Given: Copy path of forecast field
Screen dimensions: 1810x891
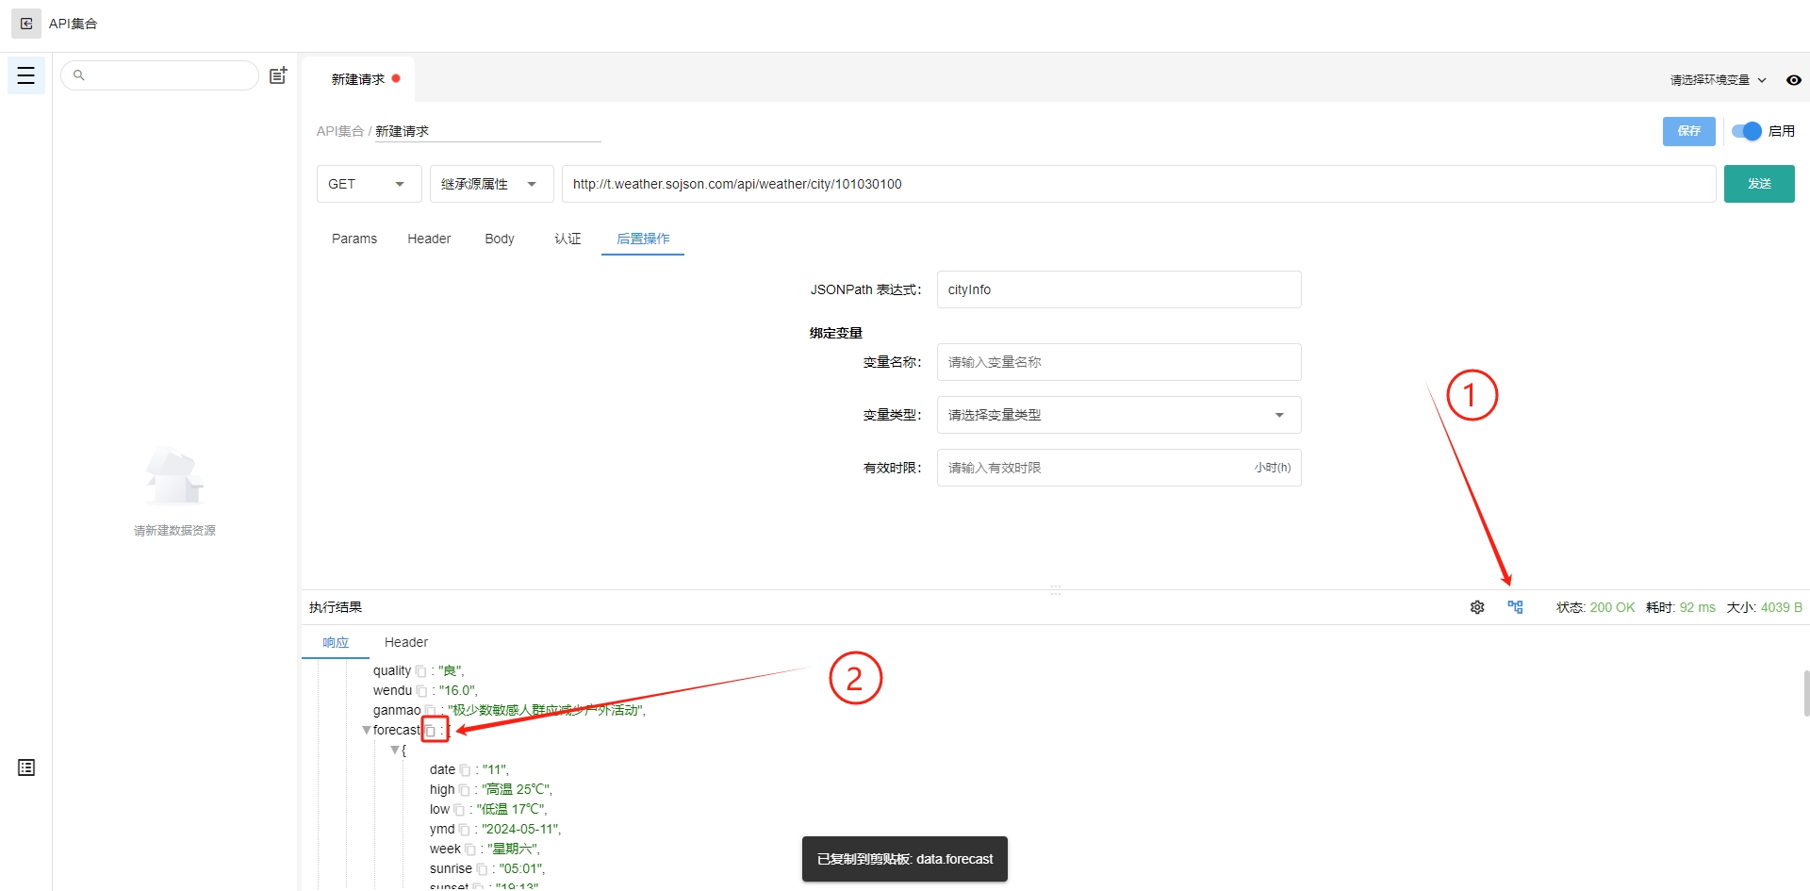Looking at the screenshot, I should (x=430, y=731).
